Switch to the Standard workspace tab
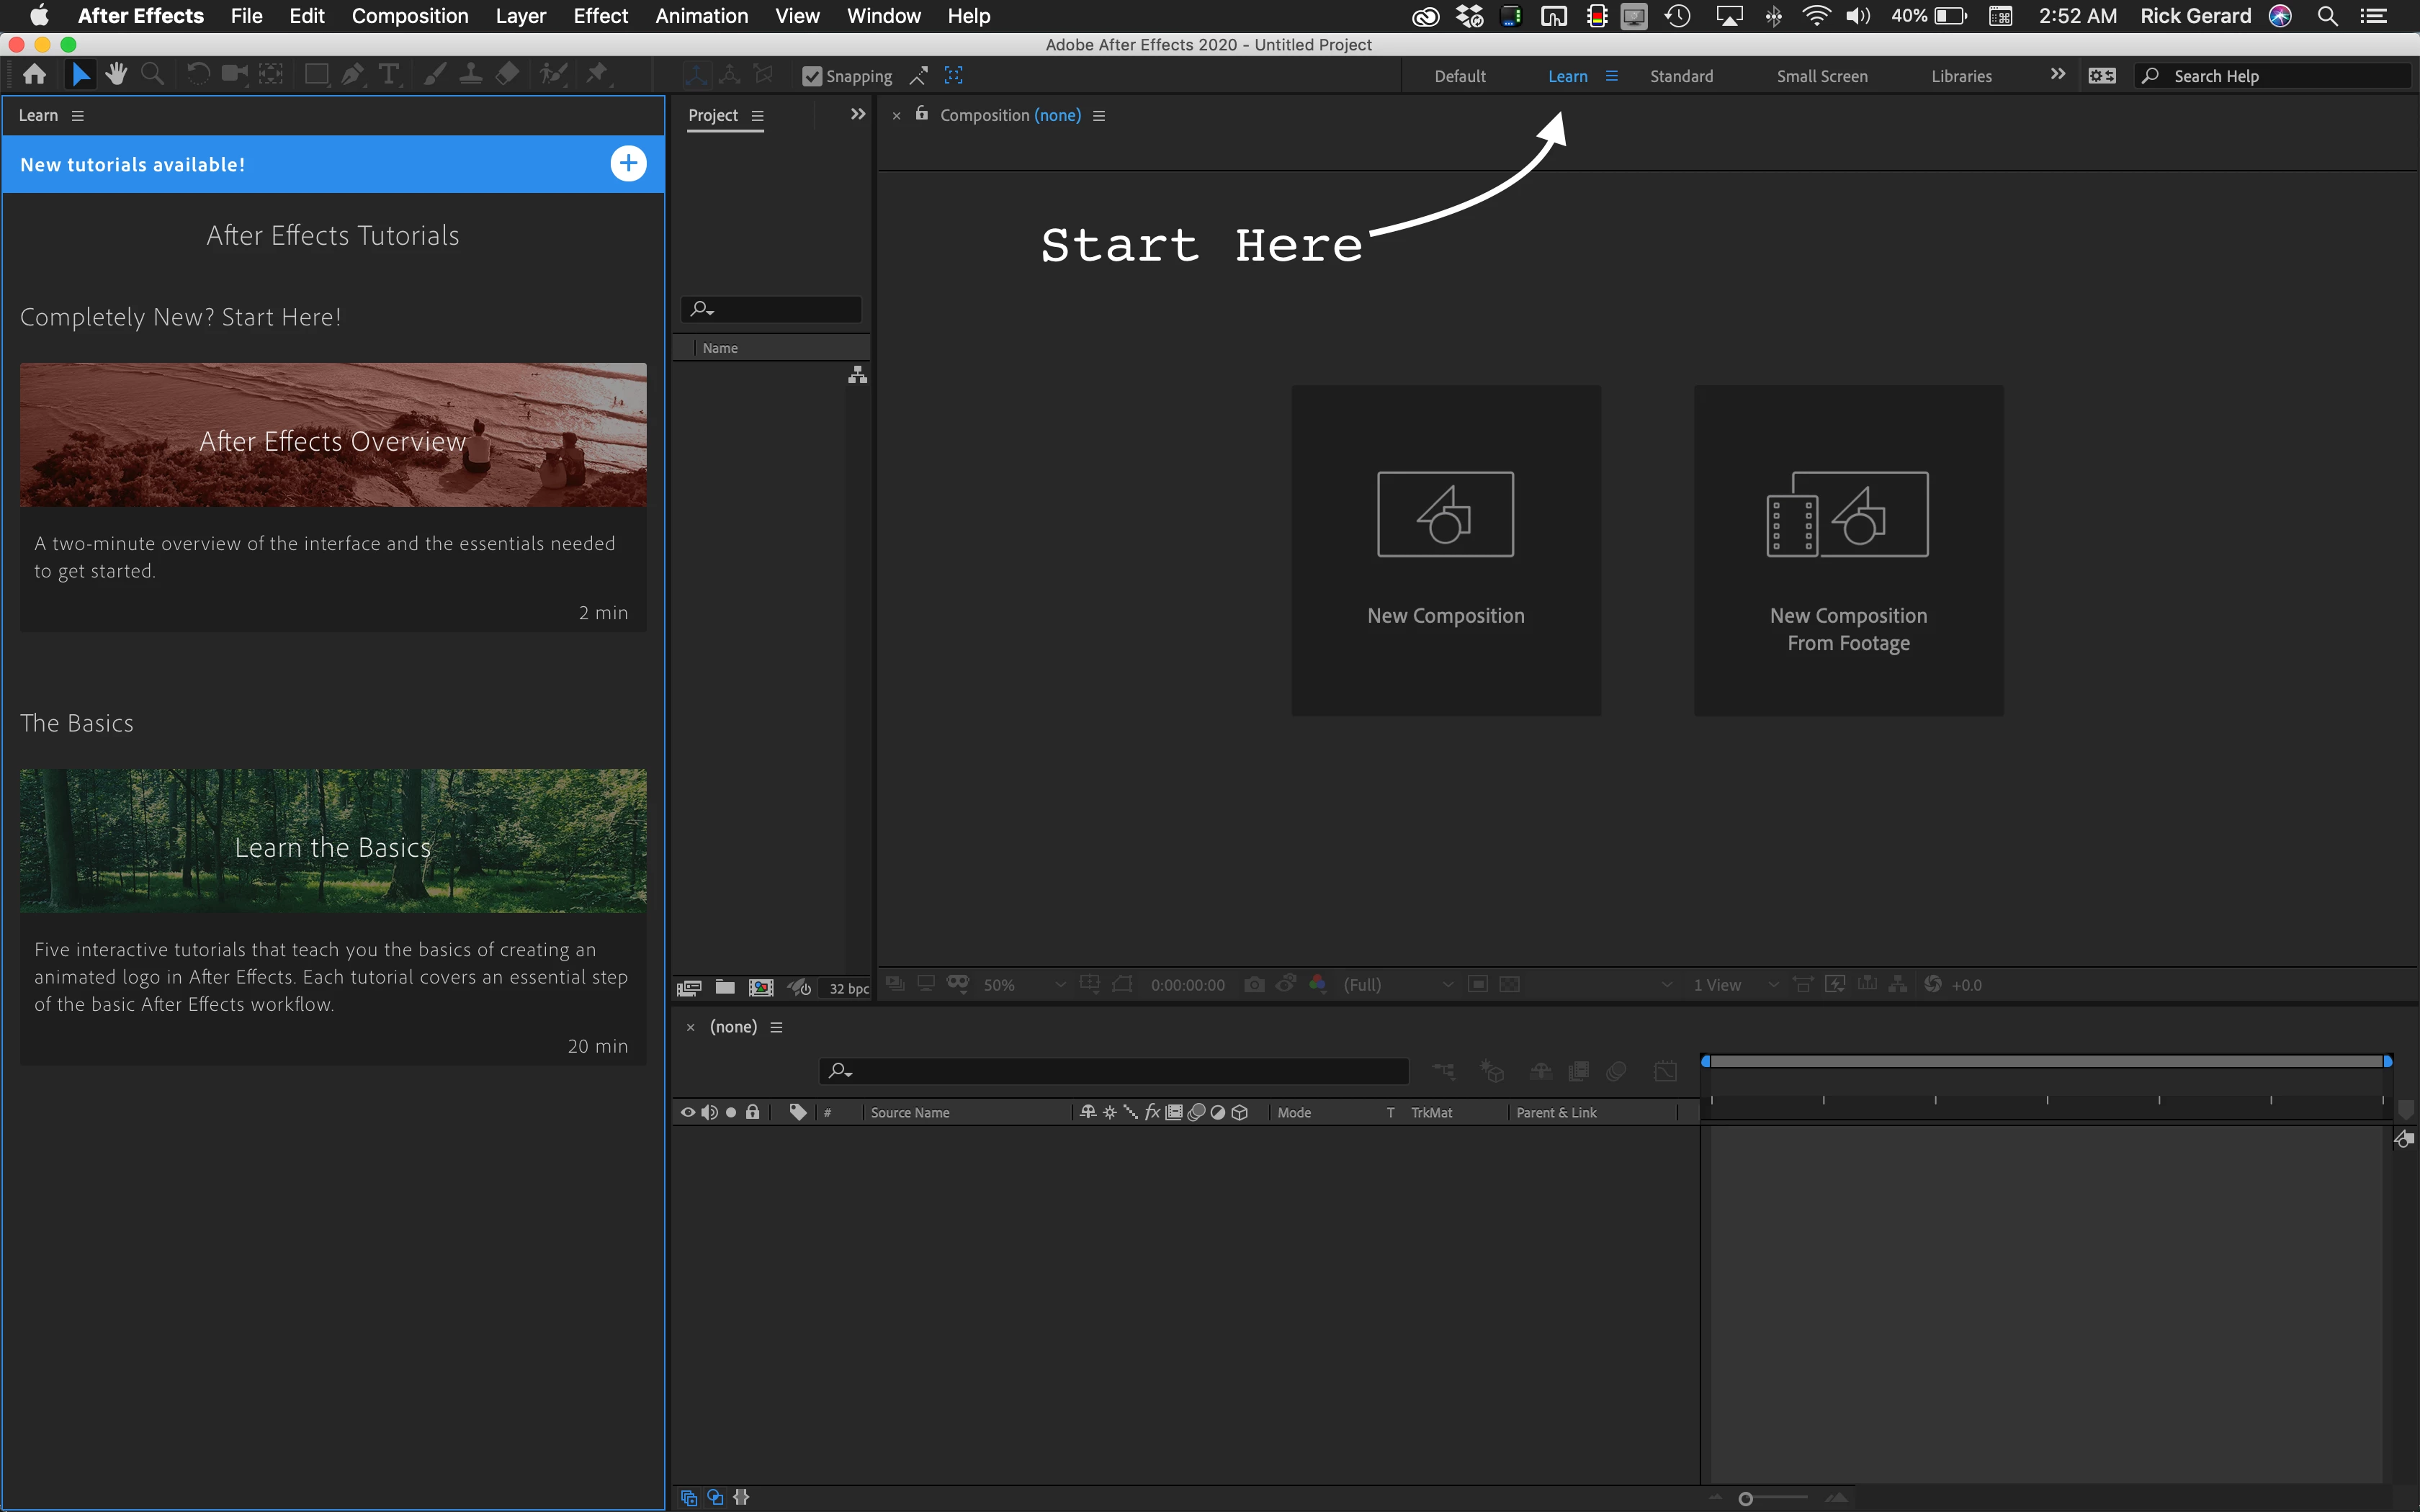The height and width of the screenshot is (1512, 2420). 1681,76
